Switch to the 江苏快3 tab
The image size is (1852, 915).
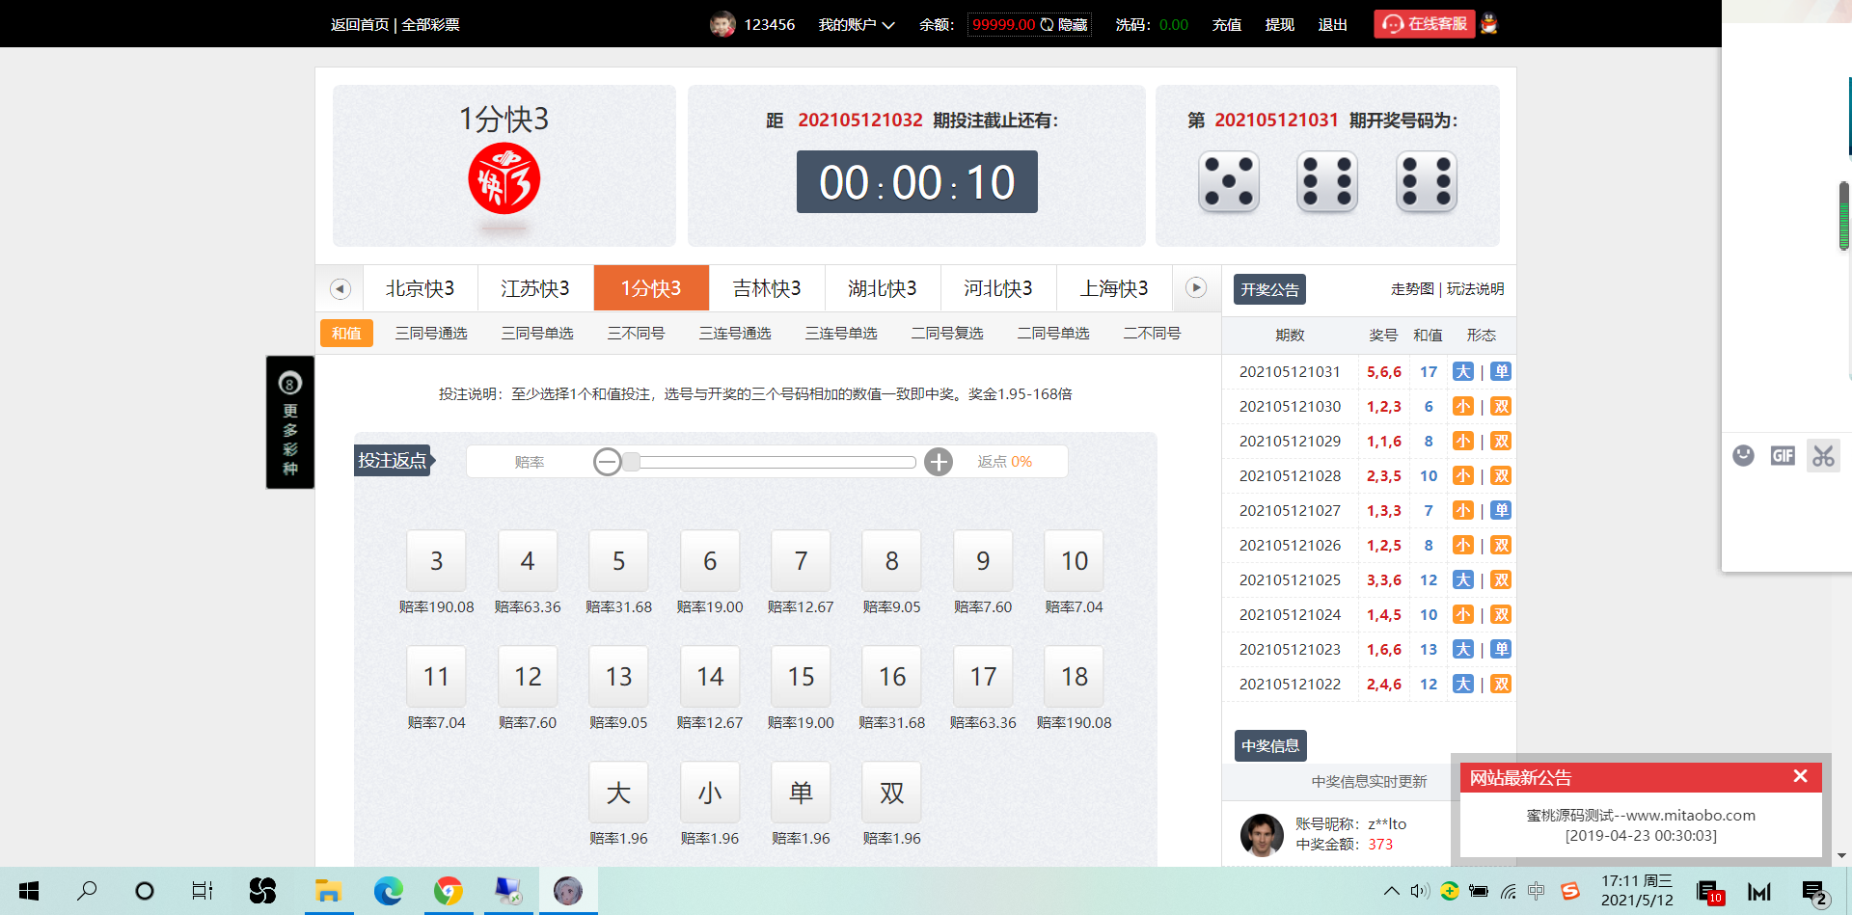click(x=535, y=288)
